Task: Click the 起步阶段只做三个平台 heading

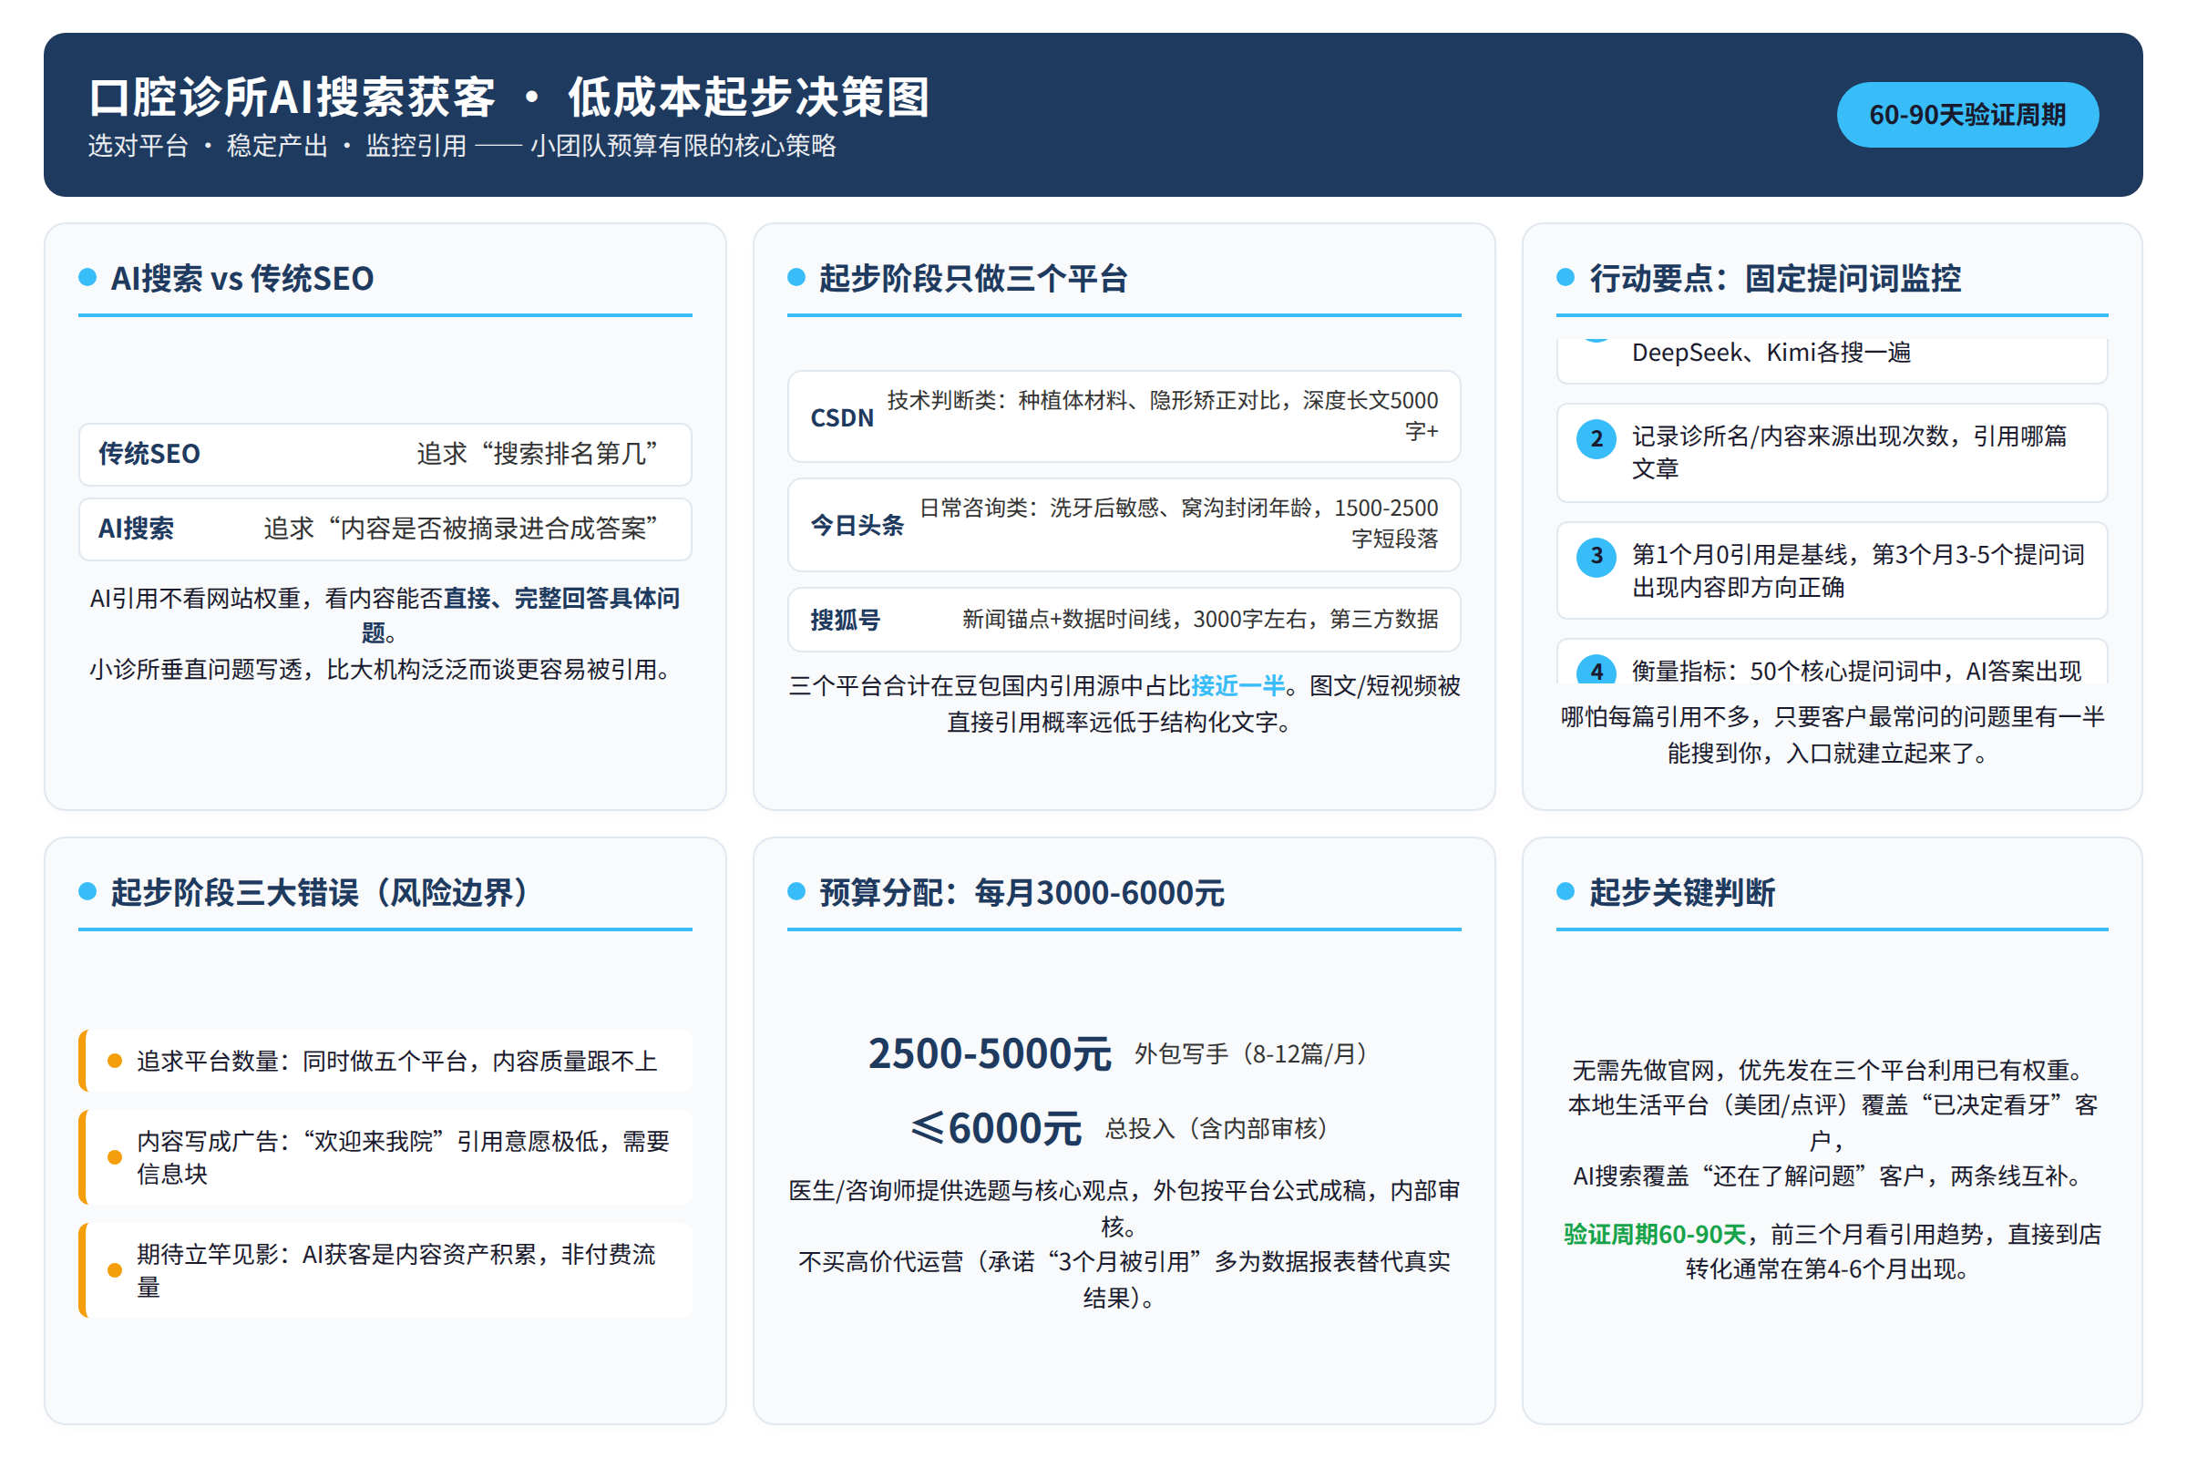Action: tap(972, 278)
